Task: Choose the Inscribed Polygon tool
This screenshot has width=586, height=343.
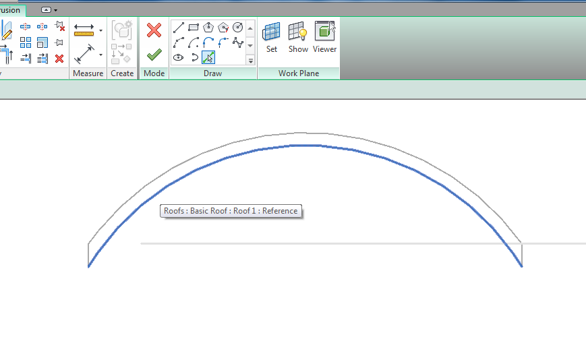Action: [208, 28]
